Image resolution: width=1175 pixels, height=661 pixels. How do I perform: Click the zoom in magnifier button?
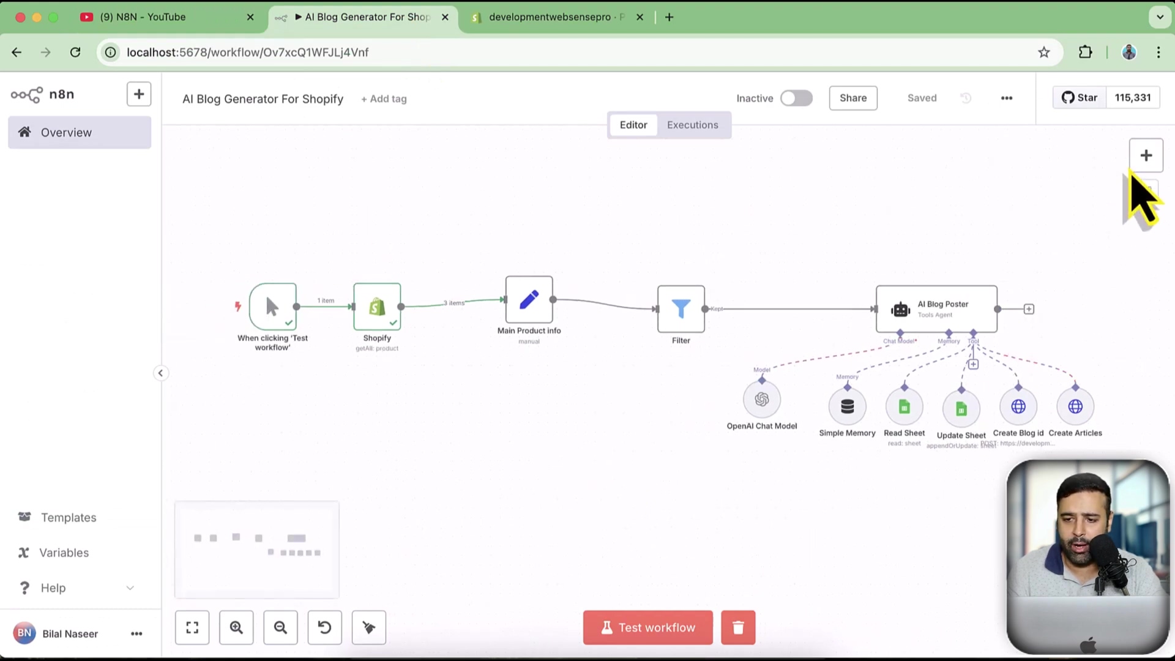pos(236,627)
